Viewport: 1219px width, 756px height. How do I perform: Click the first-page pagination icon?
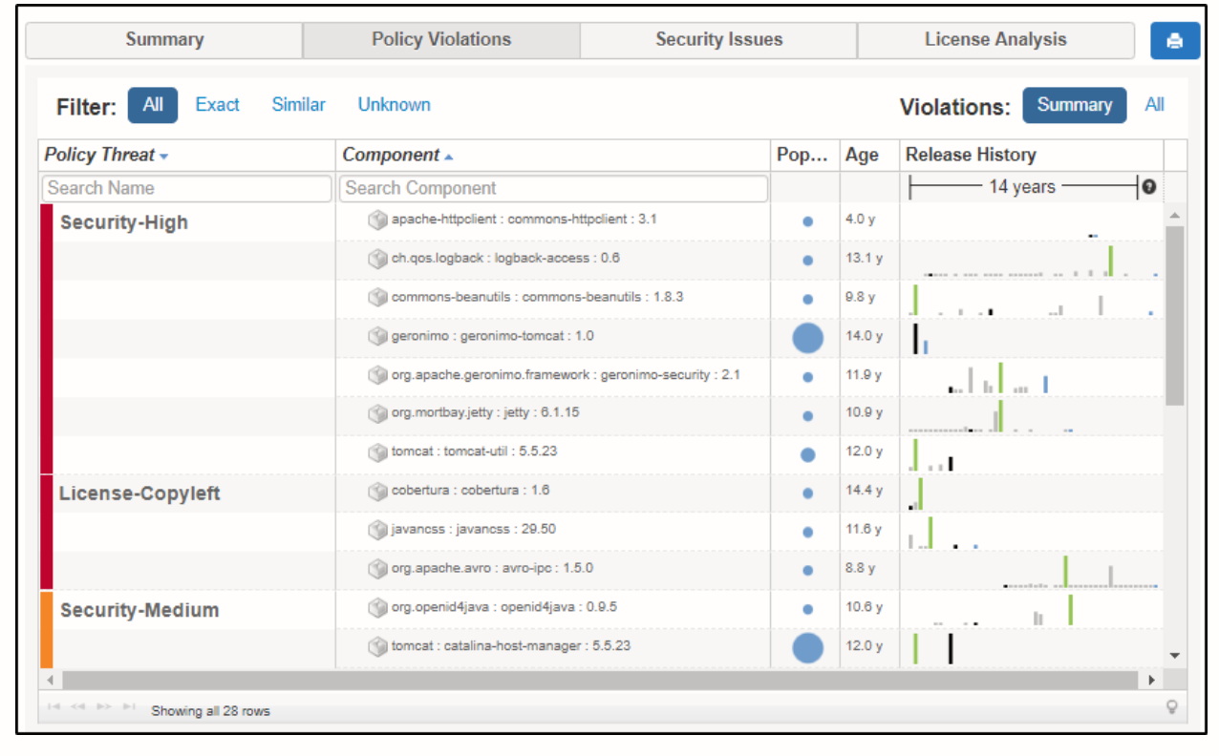(53, 705)
